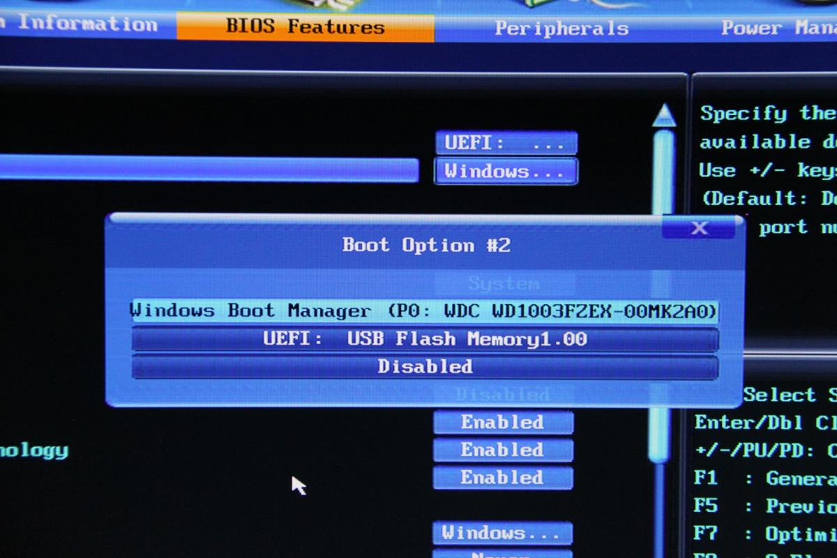The width and height of the screenshot is (837, 558).
Task: Click the 'Specify the' help text line
Action: (768, 113)
